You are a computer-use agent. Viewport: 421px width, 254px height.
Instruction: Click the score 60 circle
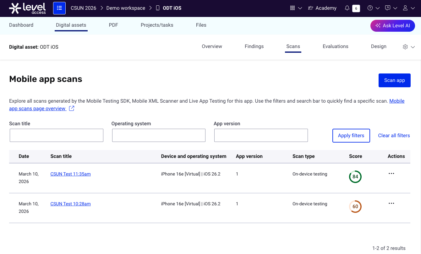pos(355,207)
